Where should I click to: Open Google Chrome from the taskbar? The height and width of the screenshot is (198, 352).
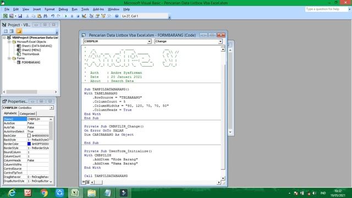44,193
